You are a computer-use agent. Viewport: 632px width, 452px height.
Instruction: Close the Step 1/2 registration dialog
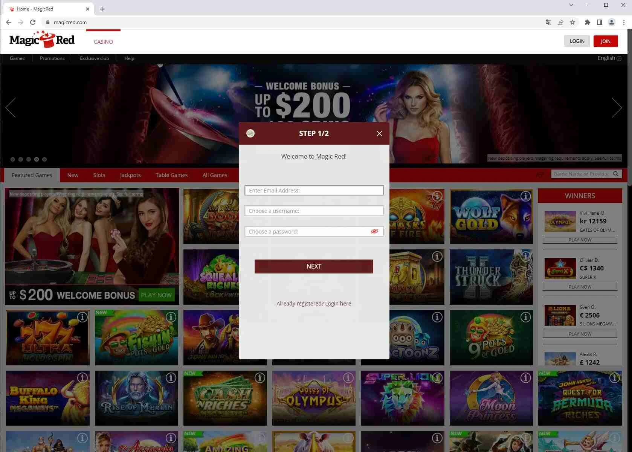click(x=379, y=134)
